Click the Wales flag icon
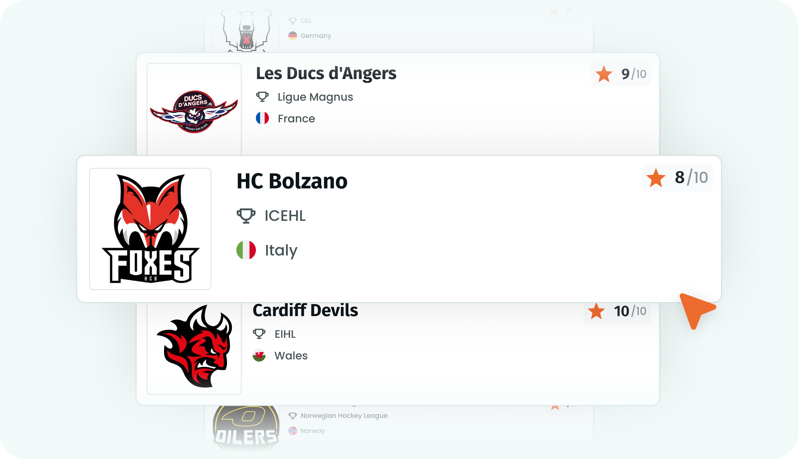 pos(259,355)
